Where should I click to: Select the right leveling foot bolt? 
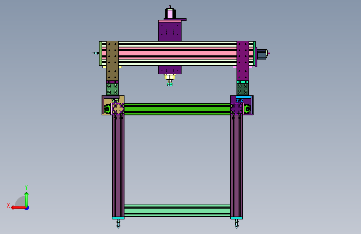point(237,224)
